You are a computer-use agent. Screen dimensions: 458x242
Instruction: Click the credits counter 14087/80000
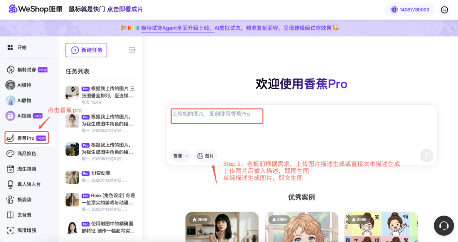coord(410,9)
